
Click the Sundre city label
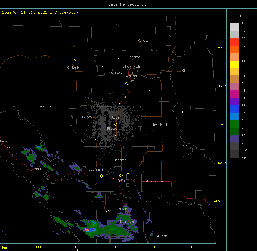tap(87, 117)
